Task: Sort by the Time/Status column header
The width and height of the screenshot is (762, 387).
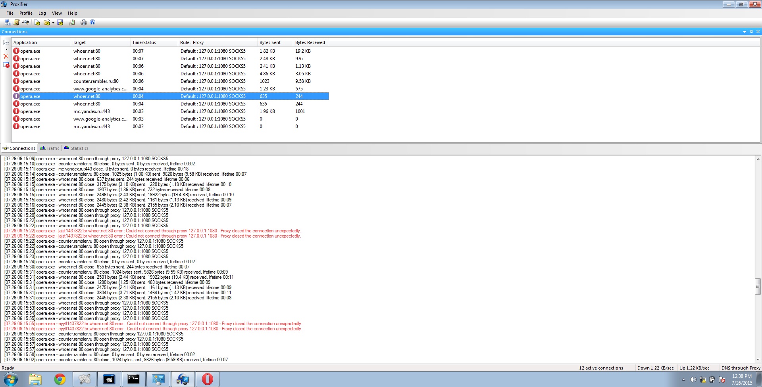Action: point(154,42)
